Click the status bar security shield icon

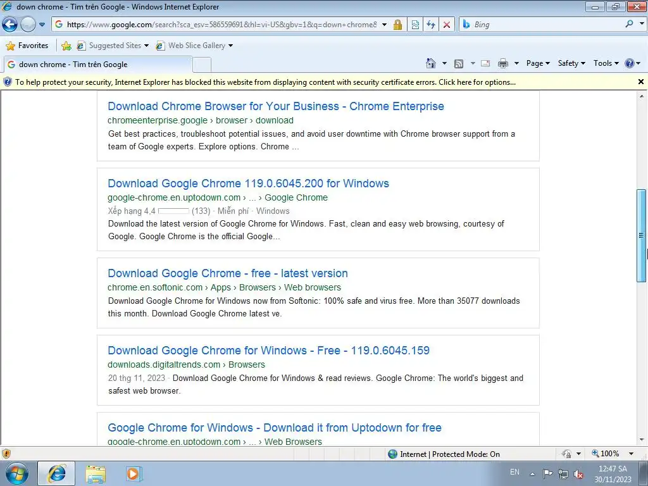point(6,454)
